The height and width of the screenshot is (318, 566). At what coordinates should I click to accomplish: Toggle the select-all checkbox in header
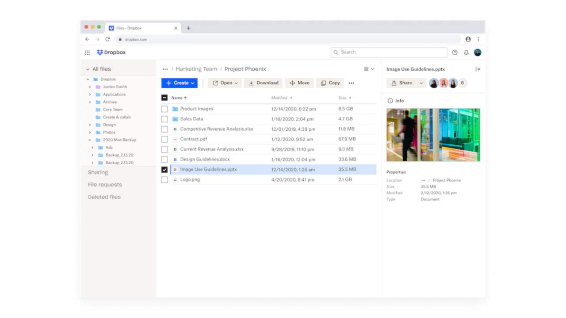click(x=164, y=98)
